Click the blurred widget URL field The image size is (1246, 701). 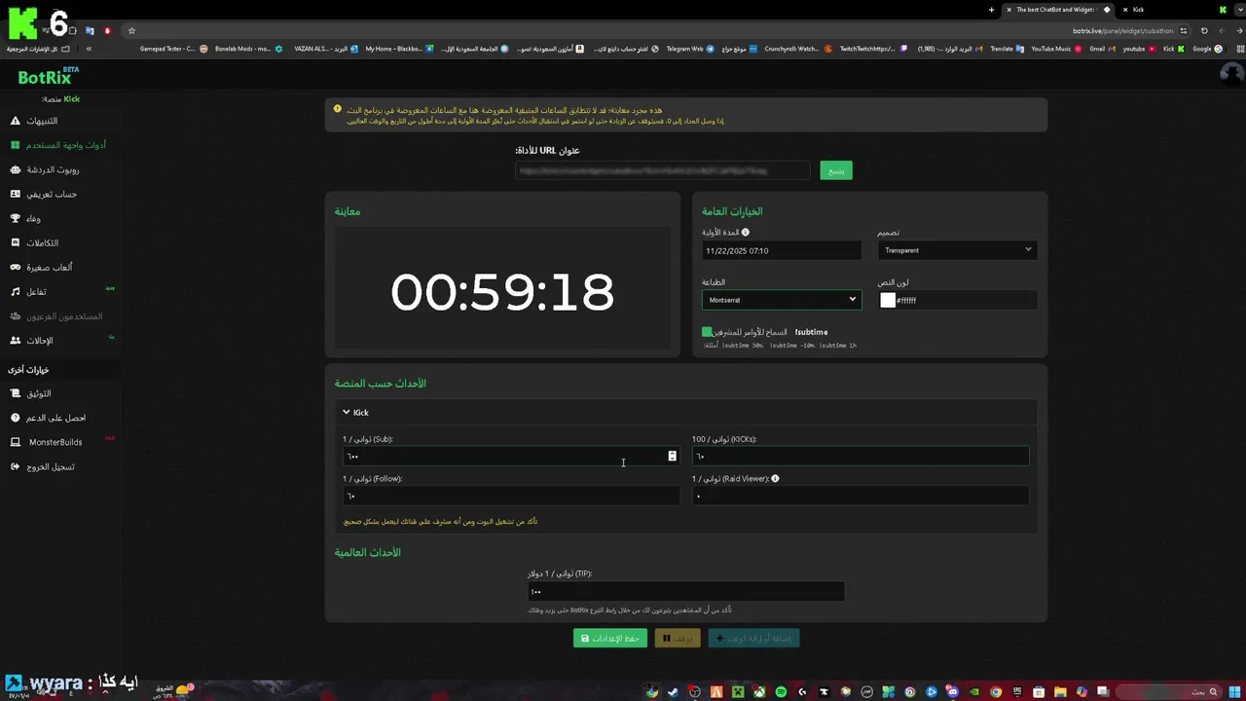(662, 170)
